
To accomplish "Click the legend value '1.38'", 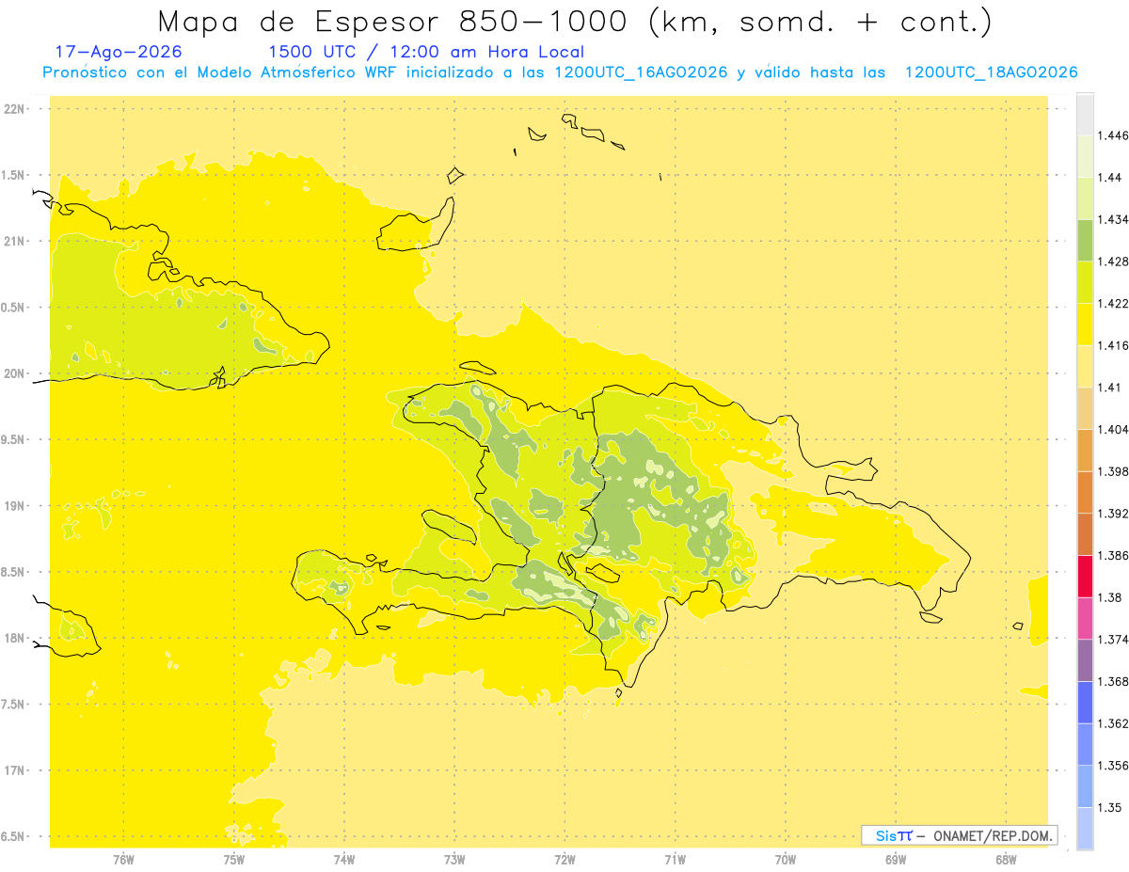I will tap(1110, 597).
